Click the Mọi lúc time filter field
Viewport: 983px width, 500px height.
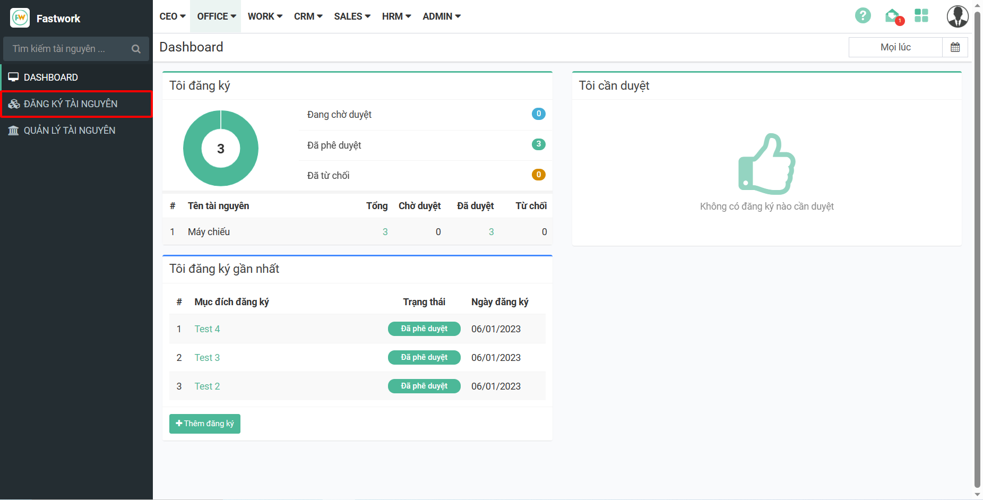click(x=895, y=47)
